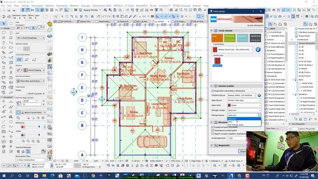318x179 pixels.
Task: Open the Vápa típusa dropdown
Action: [244, 100]
